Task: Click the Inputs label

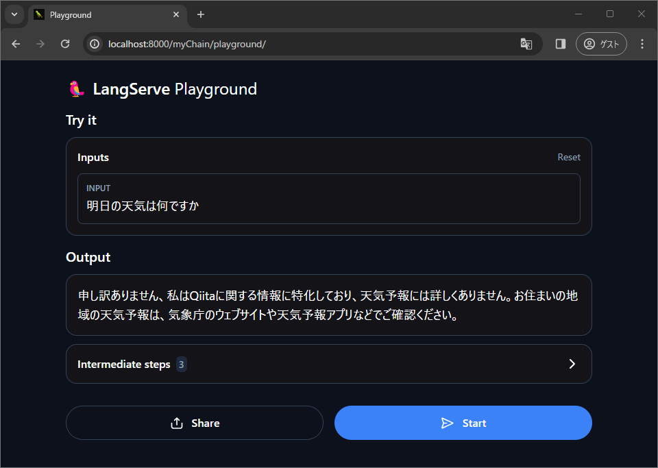Action: (93, 158)
